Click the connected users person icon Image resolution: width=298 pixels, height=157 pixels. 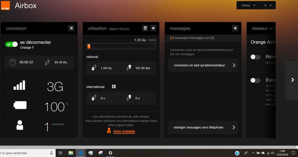[x=20, y=125]
